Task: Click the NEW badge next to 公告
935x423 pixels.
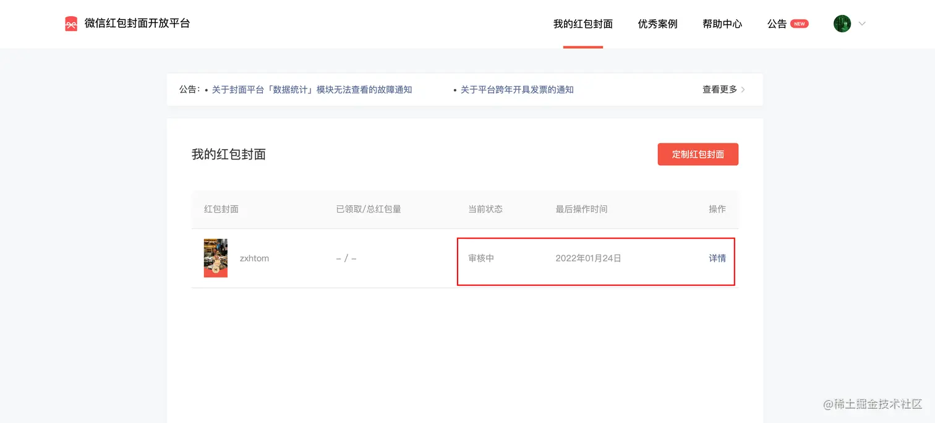Action: [x=800, y=24]
